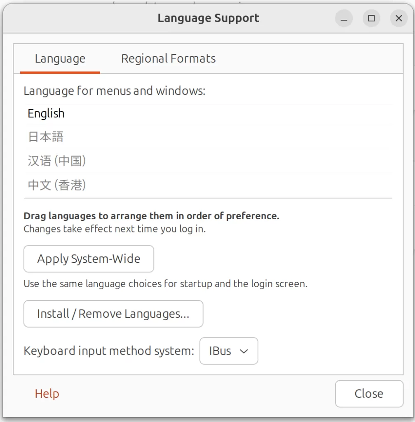Click the Keyboard input method system label

(x=109, y=351)
